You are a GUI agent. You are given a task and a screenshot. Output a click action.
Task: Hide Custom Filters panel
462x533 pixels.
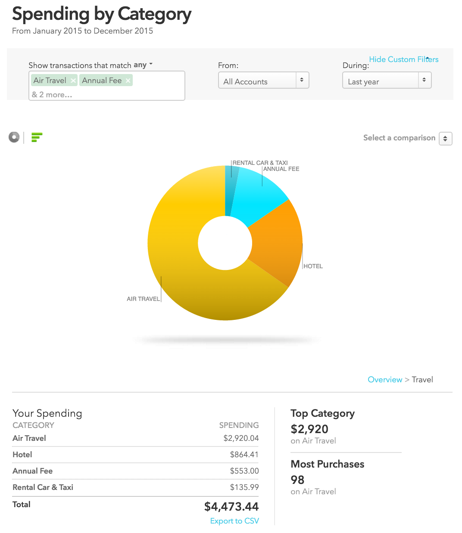[403, 59]
